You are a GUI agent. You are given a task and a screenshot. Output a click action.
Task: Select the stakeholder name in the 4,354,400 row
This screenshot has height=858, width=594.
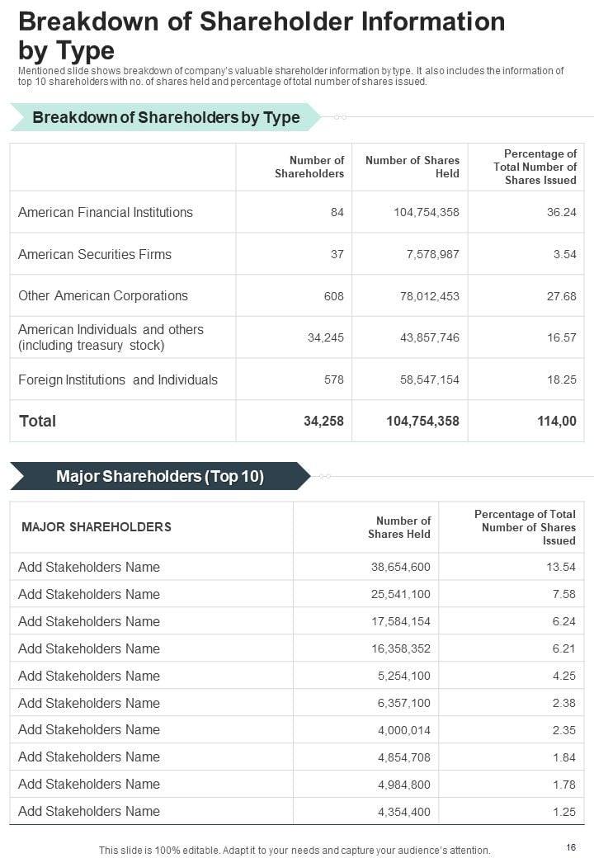tap(89, 811)
